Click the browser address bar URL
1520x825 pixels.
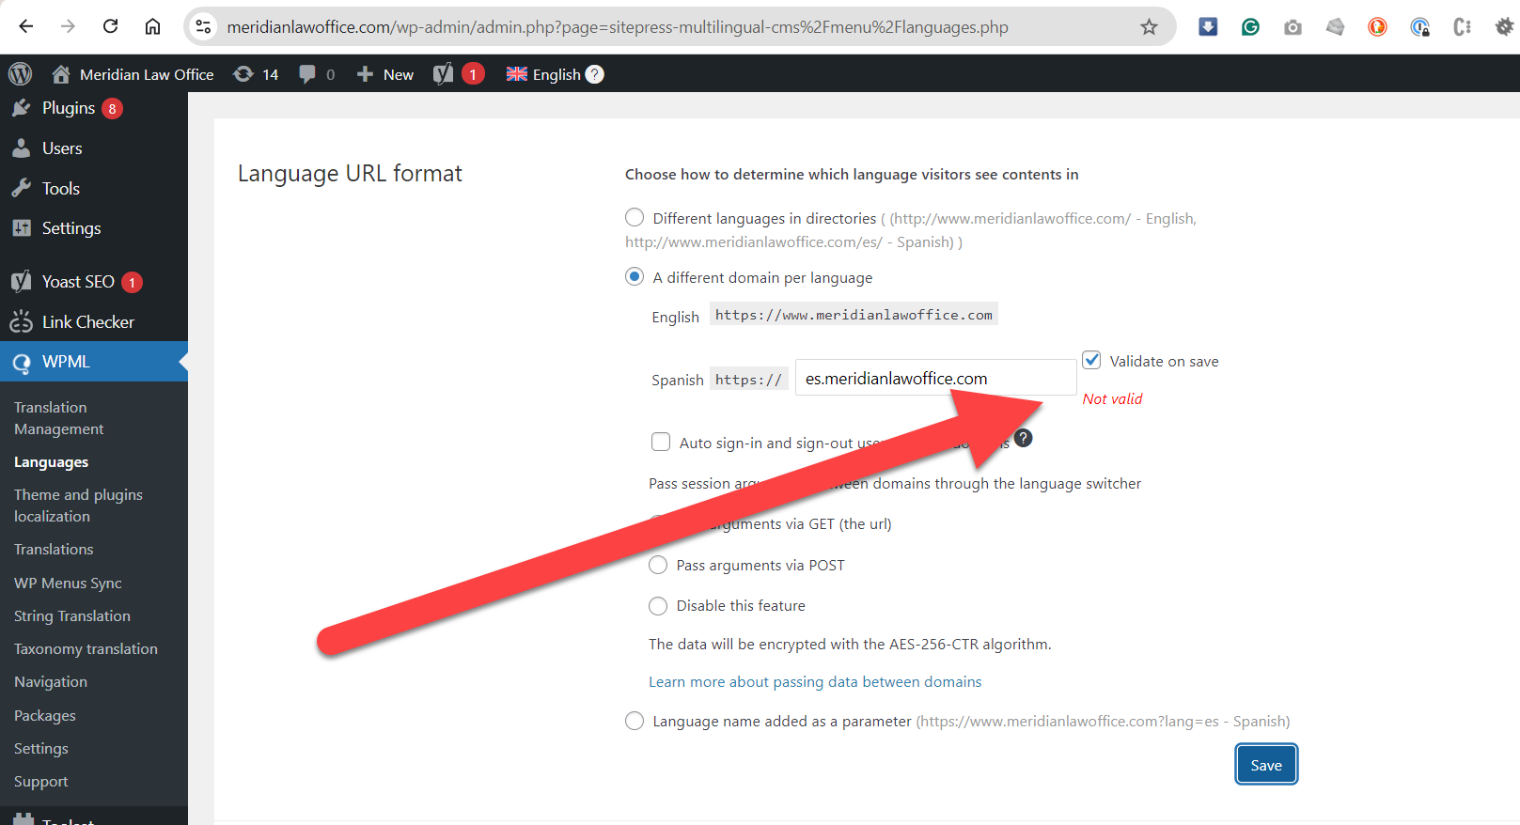point(618,27)
